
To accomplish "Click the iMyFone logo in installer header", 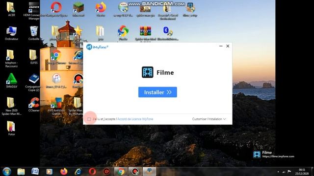I will point(97,47).
